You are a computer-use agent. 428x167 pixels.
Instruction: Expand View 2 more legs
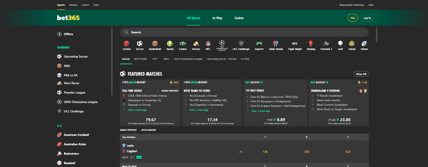(x=199, y=110)
